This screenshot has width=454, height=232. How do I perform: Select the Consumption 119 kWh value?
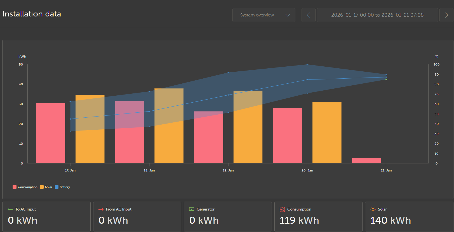[299, 220]
